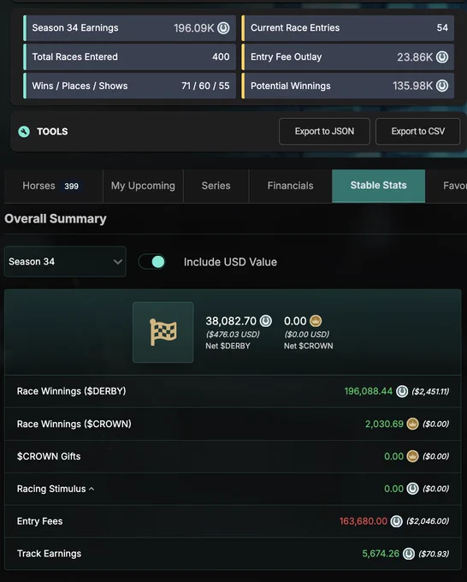Screen dimensions: 467x582
Task: Click the ($70.93) USD amount
Action: pyautogui.click(x=434, y=554)
